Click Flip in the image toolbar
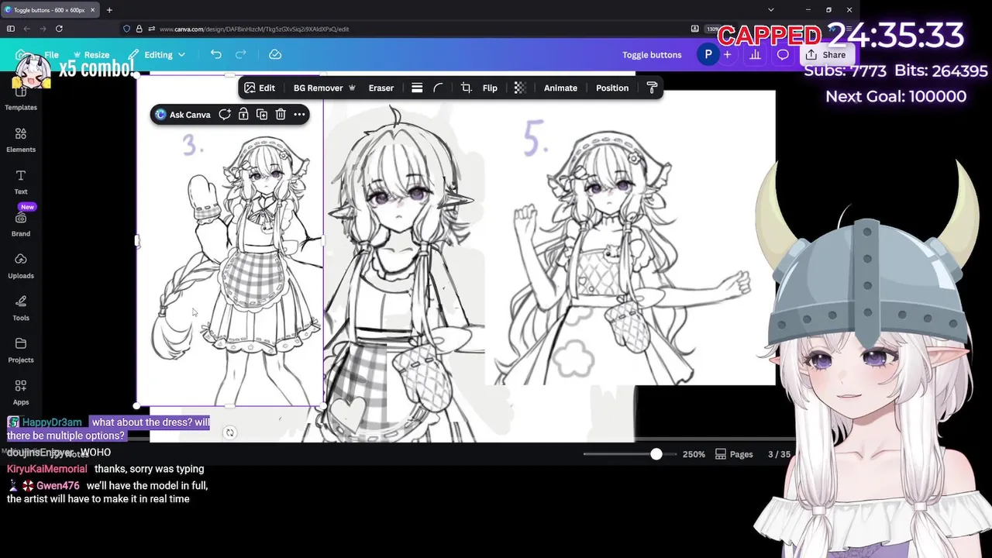 490,88
